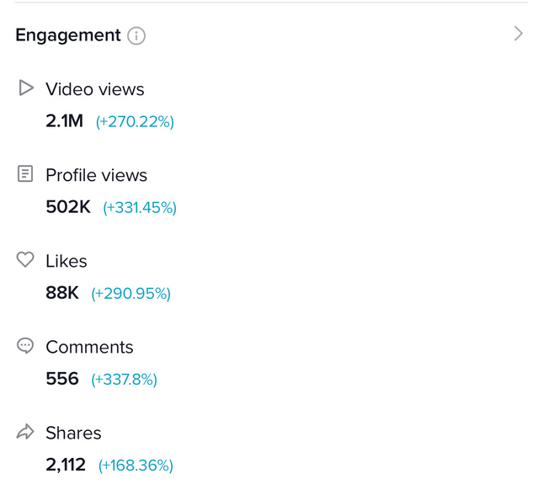Open Engagement details with chevron arrow
543x495 pixels.
click(x=518, y=34)
